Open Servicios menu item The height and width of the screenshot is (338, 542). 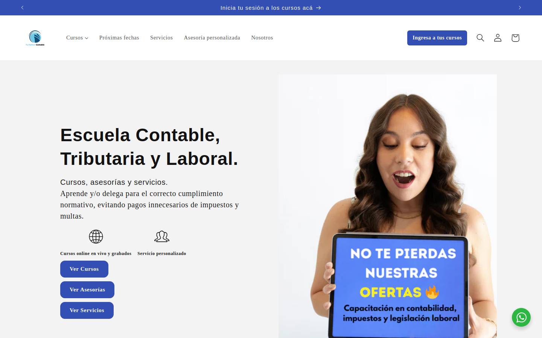pos(161,38)
